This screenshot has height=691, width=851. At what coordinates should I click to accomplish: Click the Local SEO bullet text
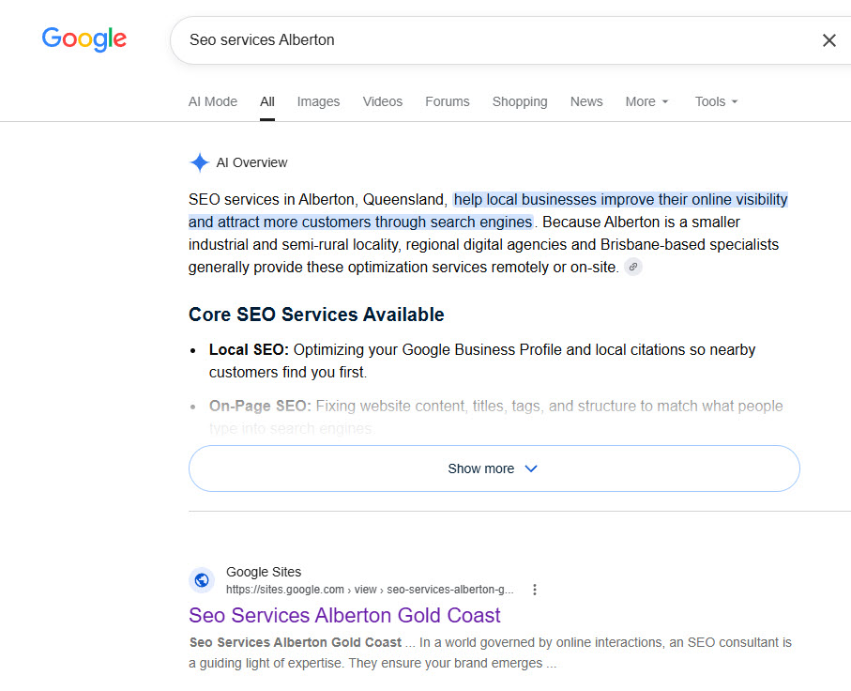(x=482, y=361)
